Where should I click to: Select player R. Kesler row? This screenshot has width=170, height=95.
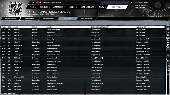pyautogui.click(x=83, y=33)
